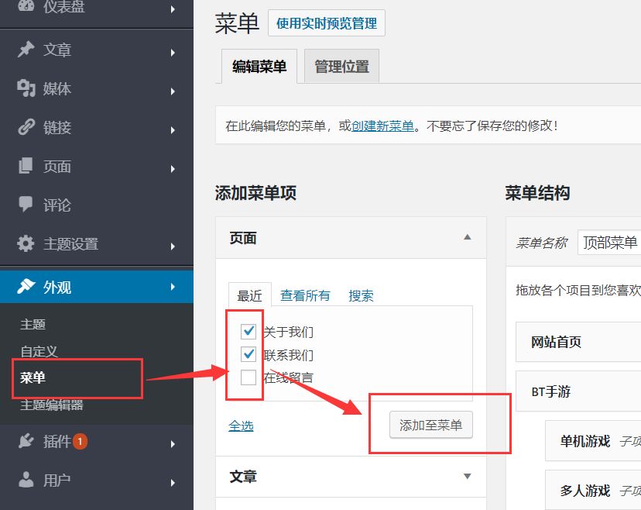This screenshot has width=641, height=510.
Task: Uncheck the 联系我们 page checkbox
Action: [249, 354]
